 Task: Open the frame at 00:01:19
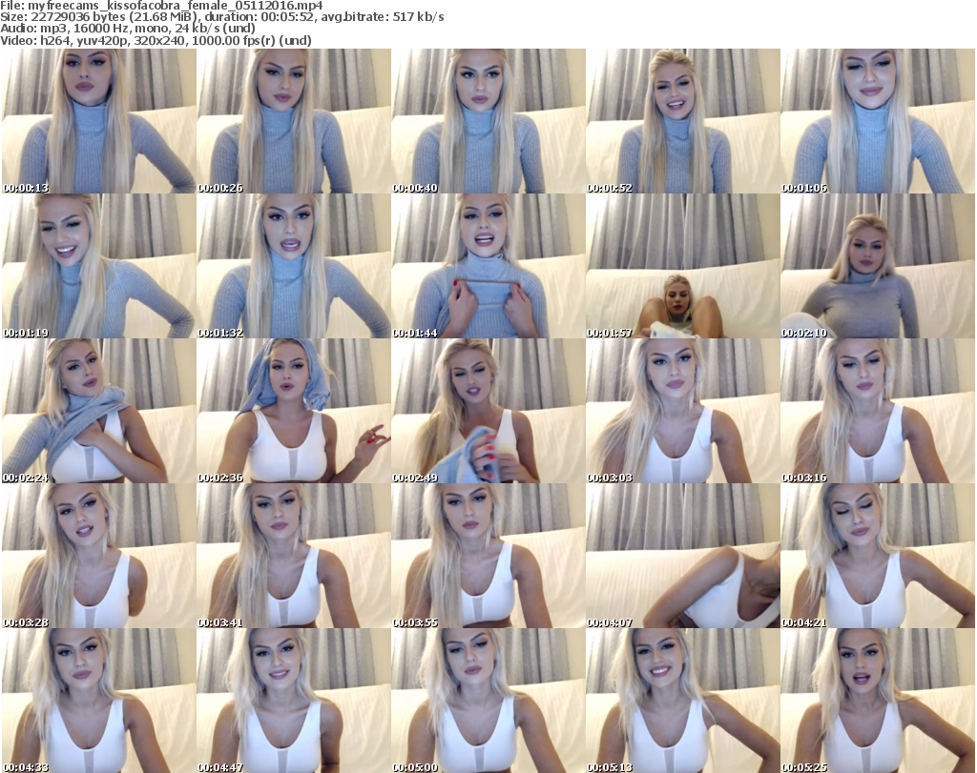(x=98, y=266)
